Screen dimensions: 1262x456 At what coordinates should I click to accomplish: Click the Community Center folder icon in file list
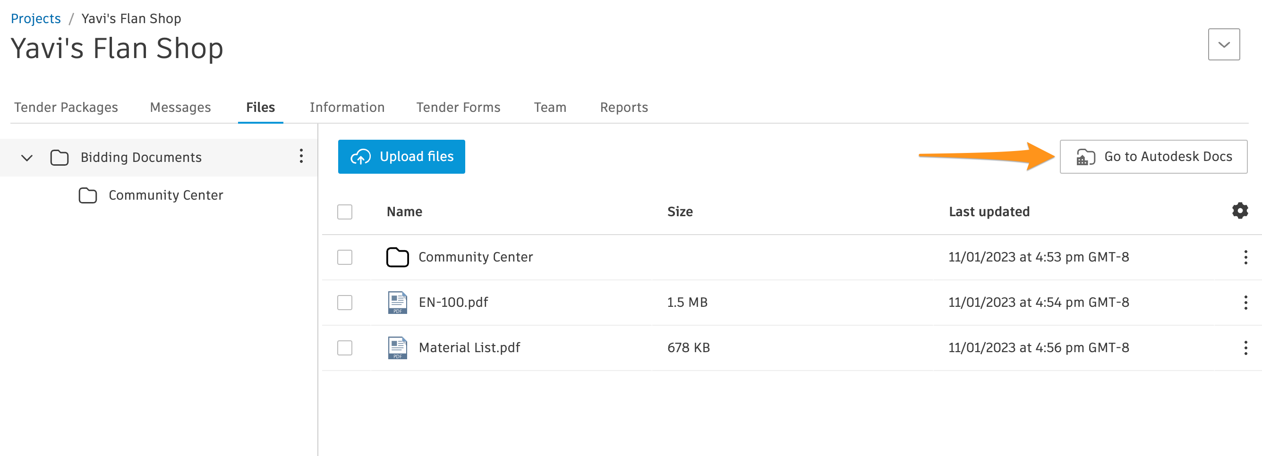point(398,257)
